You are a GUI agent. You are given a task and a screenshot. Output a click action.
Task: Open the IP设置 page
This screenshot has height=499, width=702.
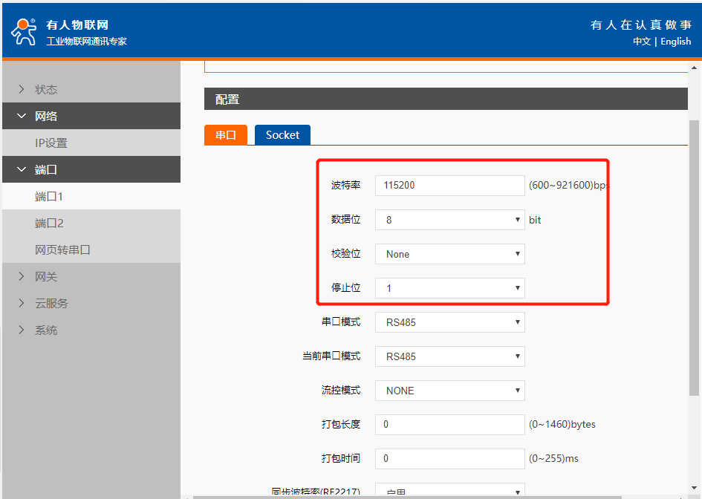pyautogui.click(x=51, y=143)
